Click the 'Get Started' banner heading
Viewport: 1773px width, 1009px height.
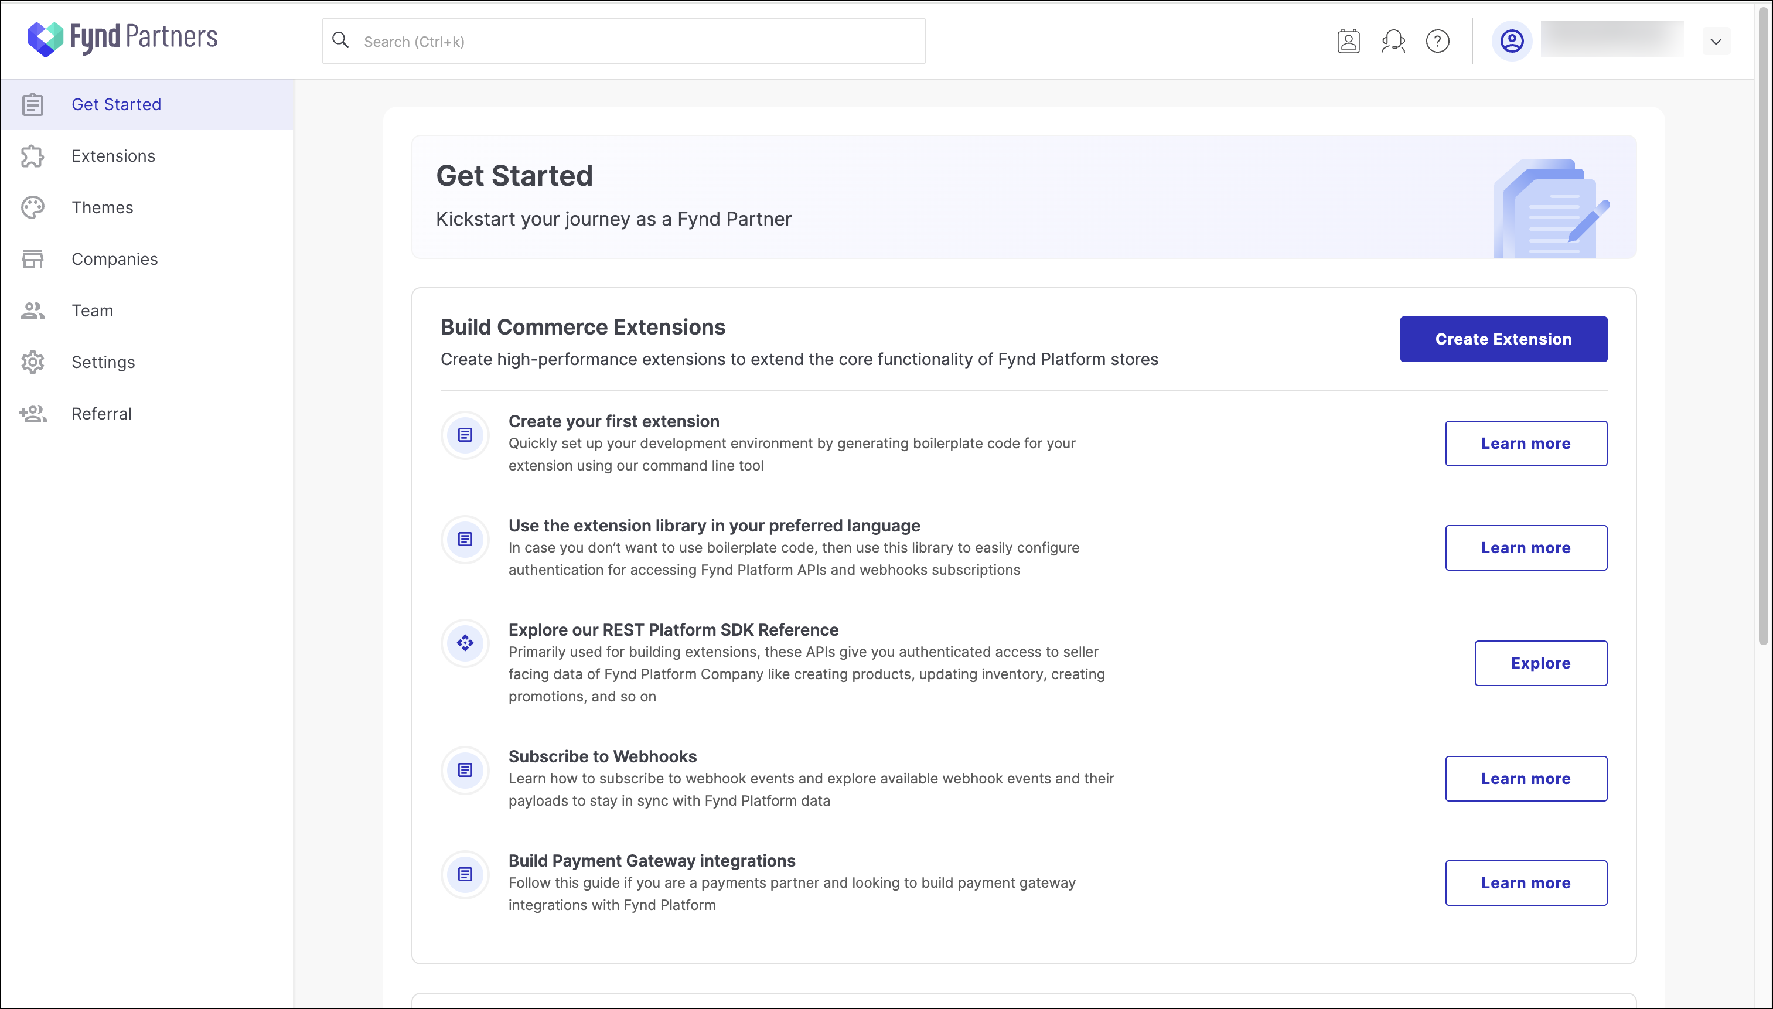click(515, 175)
